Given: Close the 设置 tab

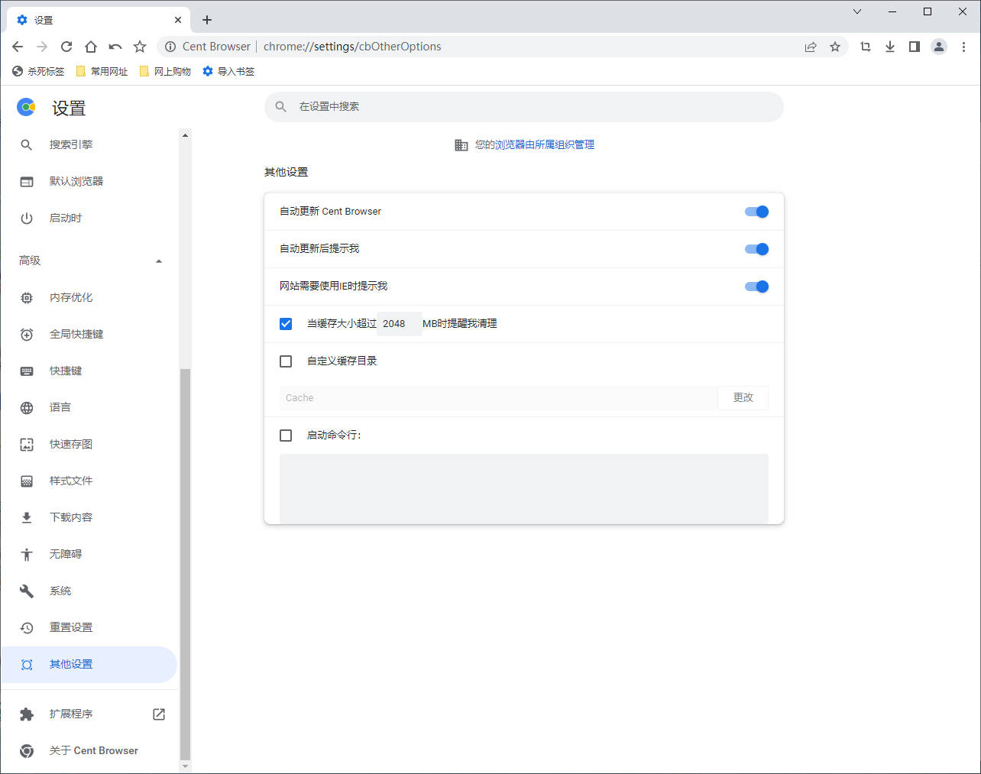Looking at the screenshot, I should (178, 20).
